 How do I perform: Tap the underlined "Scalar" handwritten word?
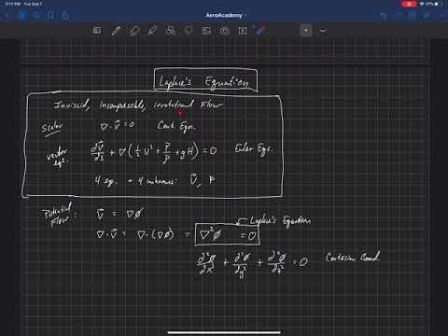tap(52, 127)
